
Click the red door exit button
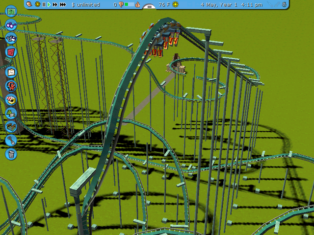point(11,52)
